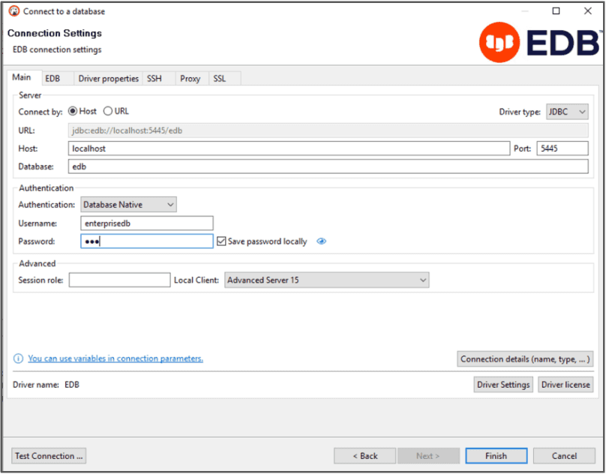
Task: Select the URL radio button
Action: [108, 111]
